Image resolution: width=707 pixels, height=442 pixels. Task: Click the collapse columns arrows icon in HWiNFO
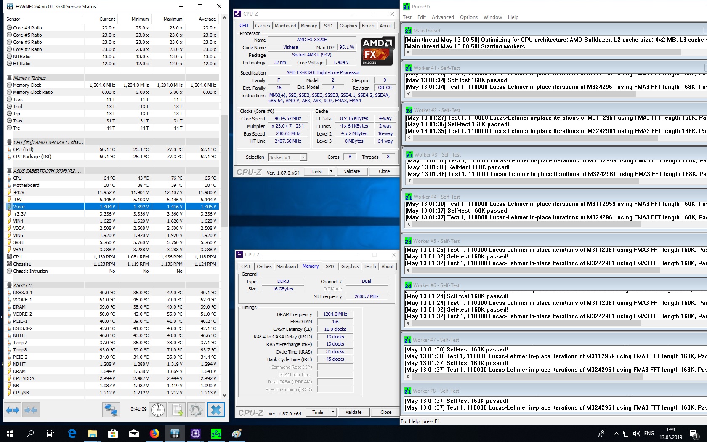tap(31, 410)
